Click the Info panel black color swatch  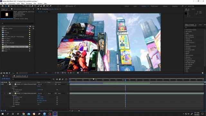tap(186, 13)
